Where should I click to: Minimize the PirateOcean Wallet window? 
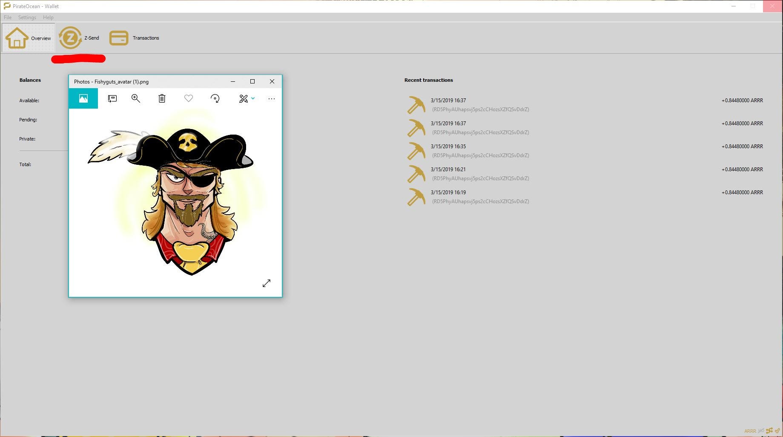[x=734, y=6]
